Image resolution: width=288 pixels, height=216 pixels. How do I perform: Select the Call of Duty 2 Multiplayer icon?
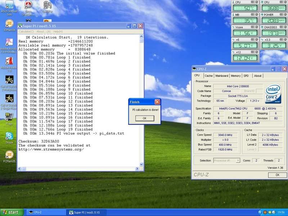tap(9, 83)
